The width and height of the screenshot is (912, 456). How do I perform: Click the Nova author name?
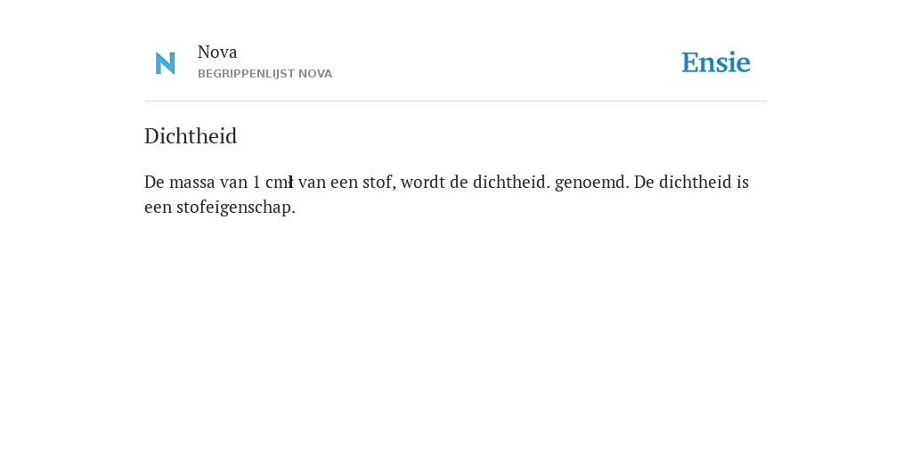click(x=217, y=53)
